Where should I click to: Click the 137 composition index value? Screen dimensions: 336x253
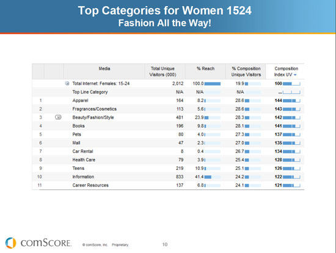pyautogui.click(x=278, y=134)
